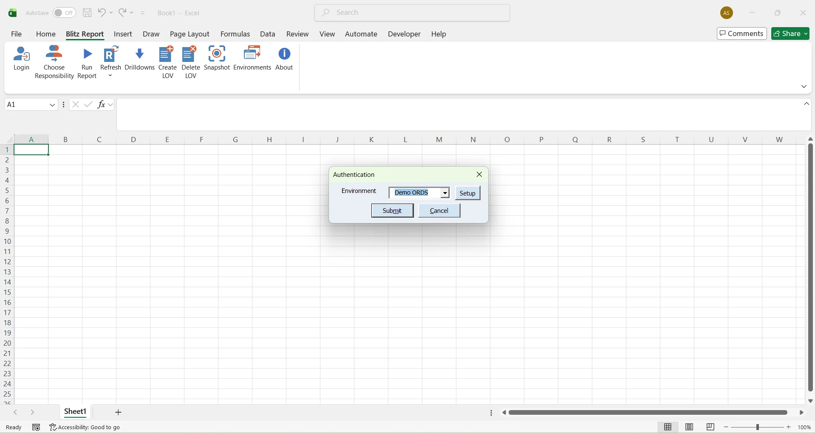Viewport: 815px width, 433px height.
Task: Click the Excel app icon
Action: (x=13, y=13)
